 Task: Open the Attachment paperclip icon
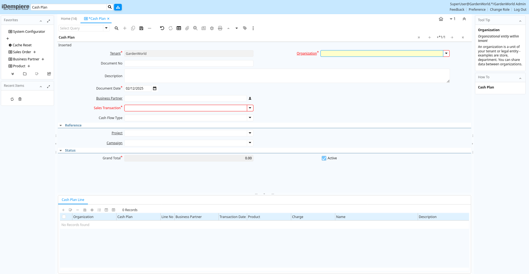pos(187,28)
